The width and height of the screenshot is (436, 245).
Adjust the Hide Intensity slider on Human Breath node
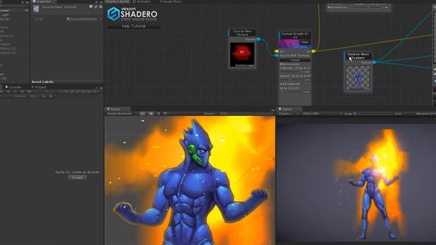coord(290,92)
